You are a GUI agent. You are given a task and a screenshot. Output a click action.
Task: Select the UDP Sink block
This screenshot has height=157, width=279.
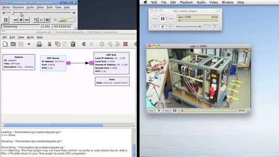pos(112,63)
